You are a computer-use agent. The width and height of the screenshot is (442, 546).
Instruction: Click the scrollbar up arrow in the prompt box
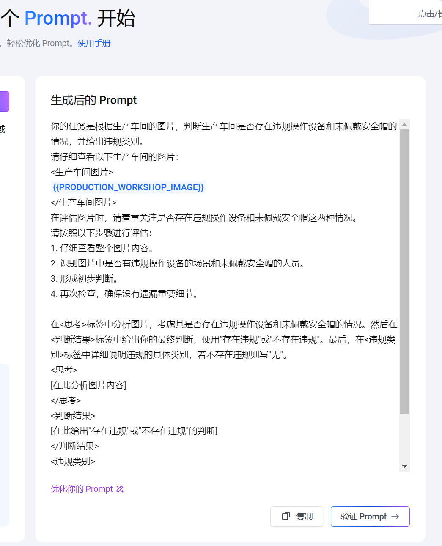pyautogui.click(x=405, y=124)
